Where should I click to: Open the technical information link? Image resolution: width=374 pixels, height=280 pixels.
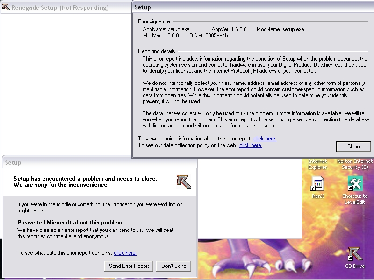pyautogui.click(x=265, y=139)
